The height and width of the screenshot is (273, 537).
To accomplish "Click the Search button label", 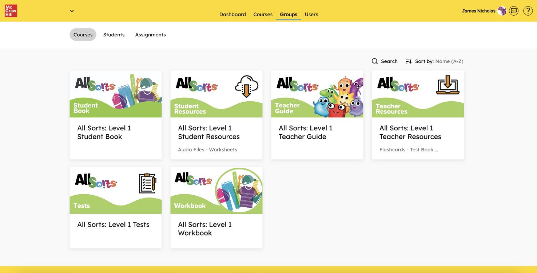I will click(389, 61).
